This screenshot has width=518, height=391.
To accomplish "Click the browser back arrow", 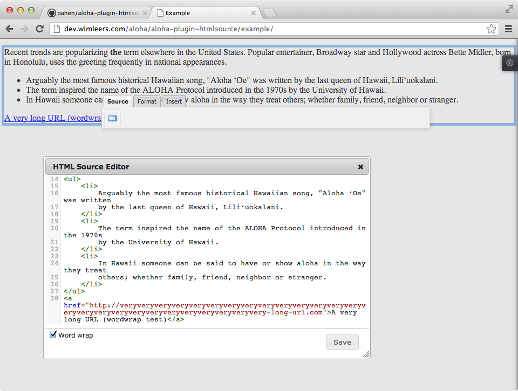I will (x=10, y=29).
